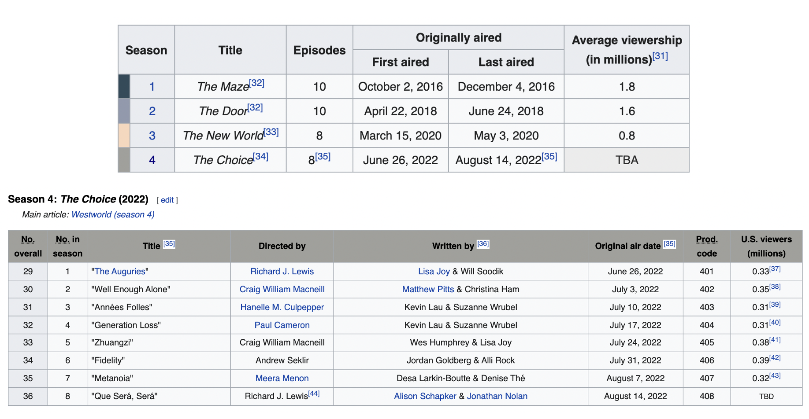Open Lisa Joy writer link for The Auguries
The width and height of the screenshot is (809, 419).
[x=434, y=272]
